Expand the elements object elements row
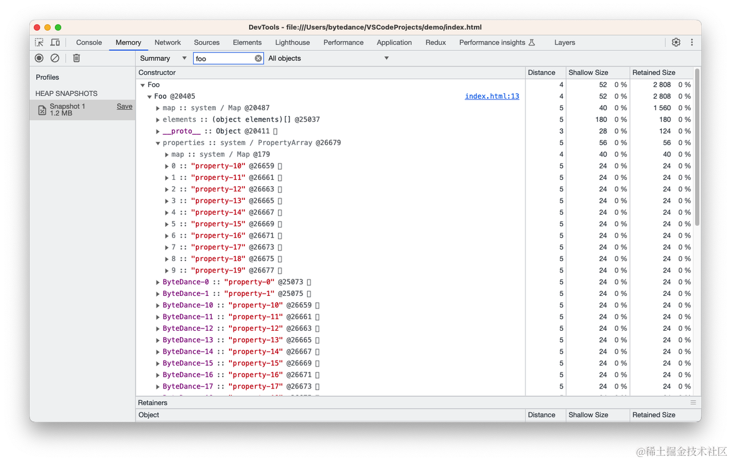The height and width of the screenshot is (461, 731). pos(158,120)
